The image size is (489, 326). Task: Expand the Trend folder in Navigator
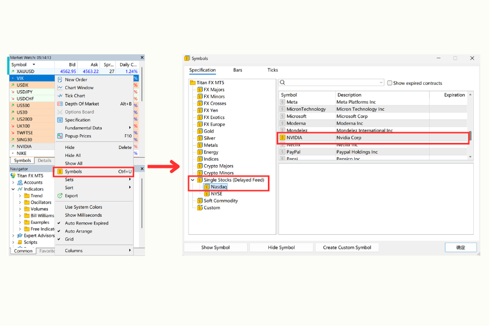click(x=20, y=196)
